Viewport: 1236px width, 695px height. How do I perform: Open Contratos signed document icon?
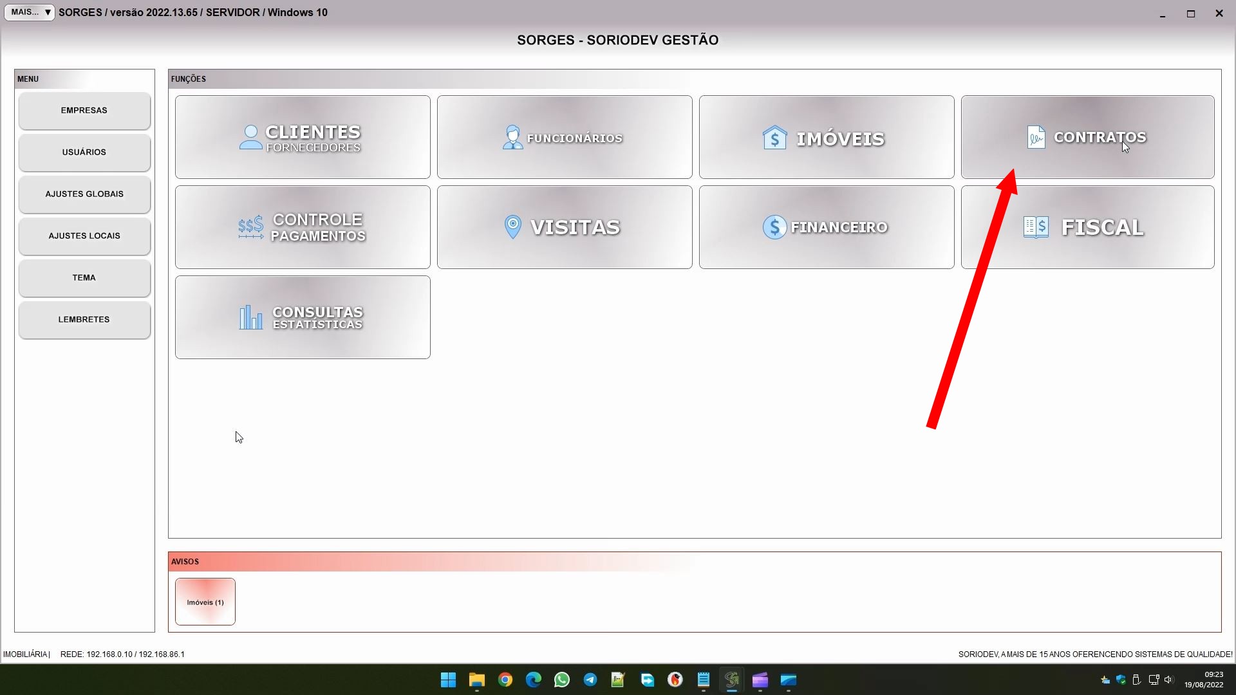pos(1036,137)
